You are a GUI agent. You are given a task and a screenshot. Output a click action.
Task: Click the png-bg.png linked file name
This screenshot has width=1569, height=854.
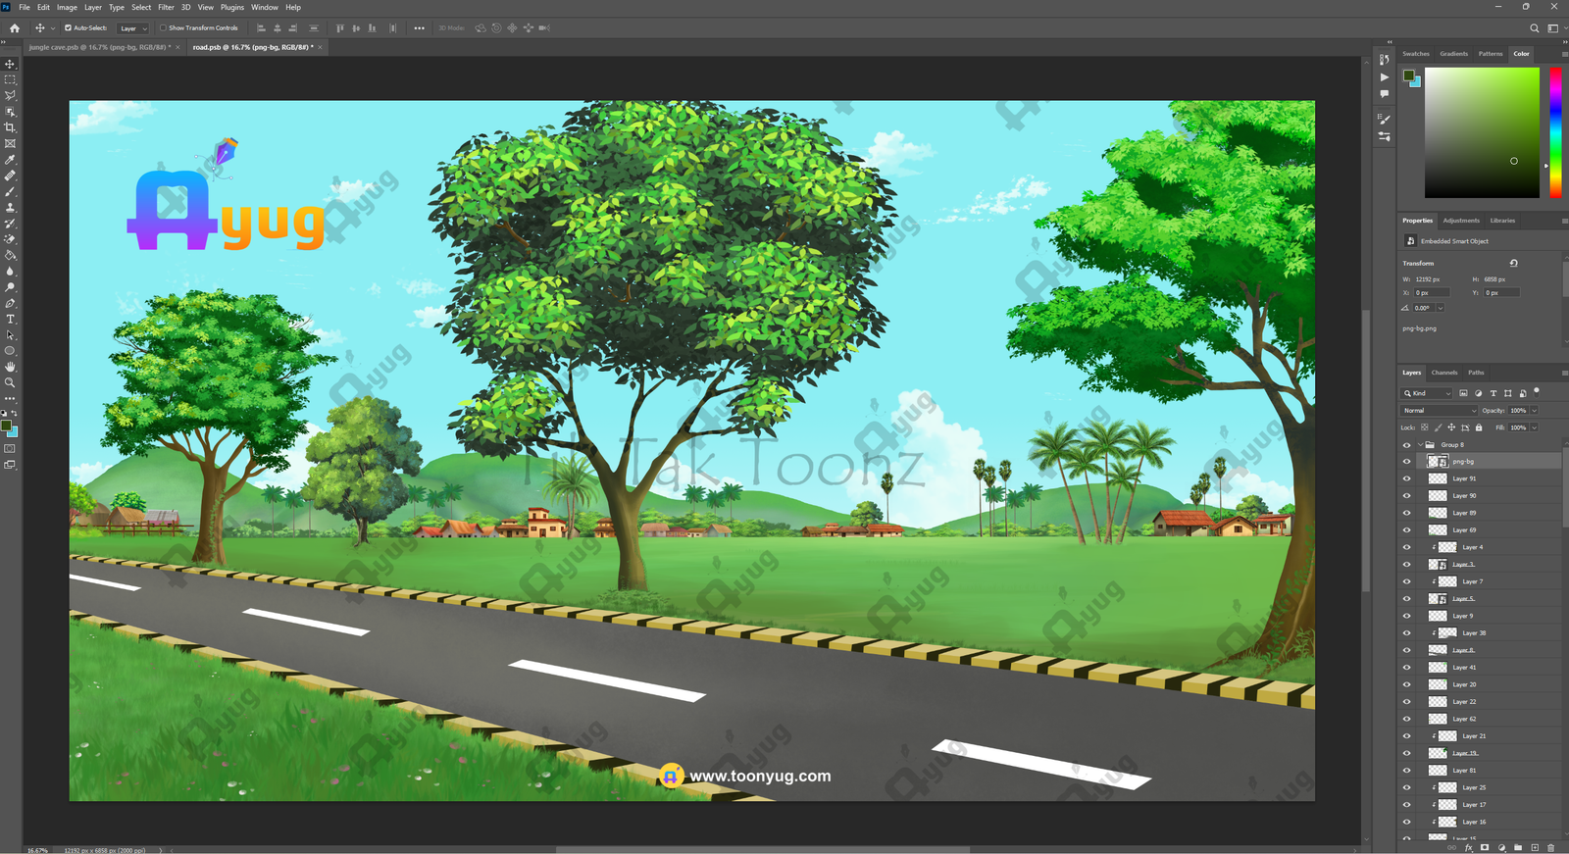[x=1419, y=328]
